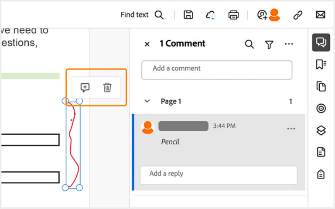Delete the pencil drawing with the trash icon
Viewport: 335px width, 209px height.
pyautogui.click(x=107, y=87)
